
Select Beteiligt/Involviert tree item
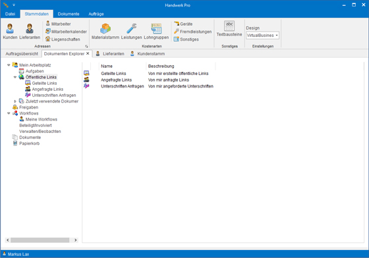coord(36,125)
